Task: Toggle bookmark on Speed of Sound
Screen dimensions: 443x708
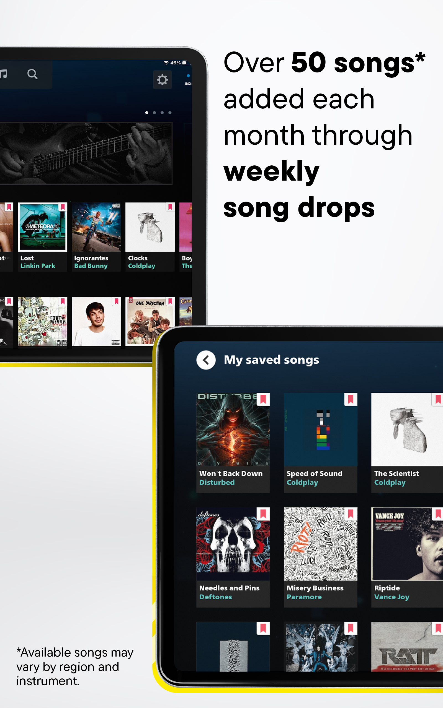Action: (351, 399)
